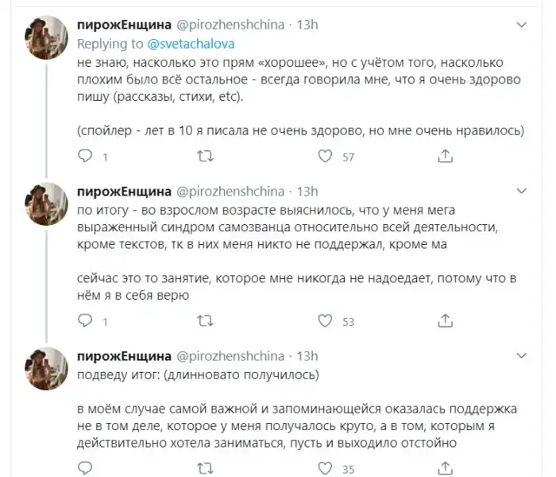This screenshot has height=477, width=556.
Task: Like the third tweet with 35 likes
Action: click(x=324, y=468)
